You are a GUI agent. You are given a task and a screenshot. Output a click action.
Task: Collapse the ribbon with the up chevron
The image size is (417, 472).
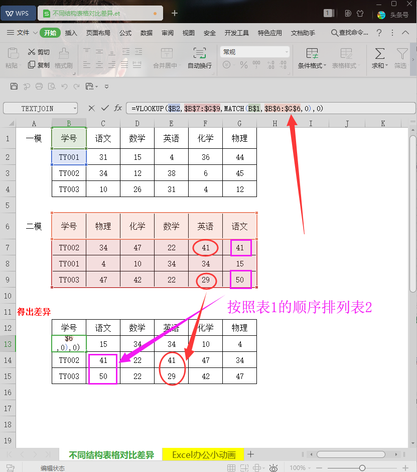tap(405, 33)
